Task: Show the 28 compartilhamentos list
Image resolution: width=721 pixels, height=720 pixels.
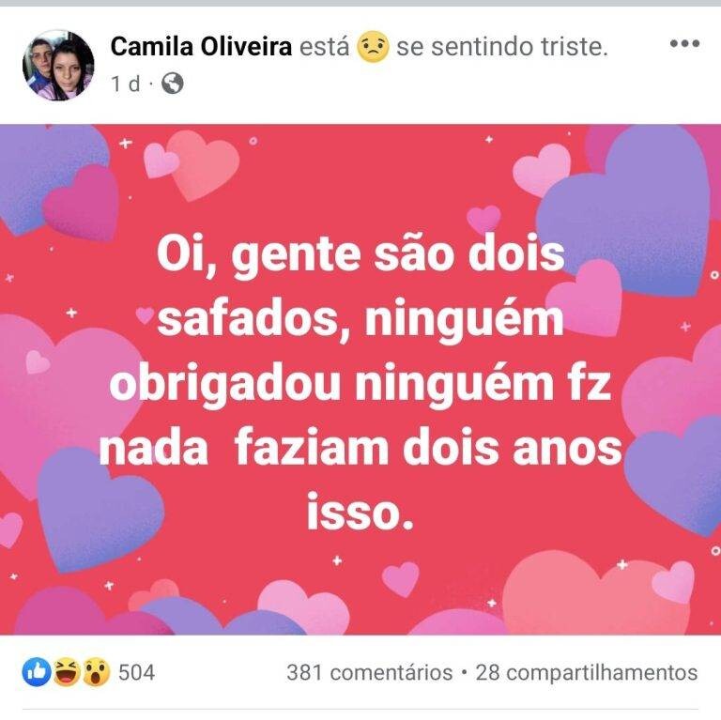Action: coord(587,672)
